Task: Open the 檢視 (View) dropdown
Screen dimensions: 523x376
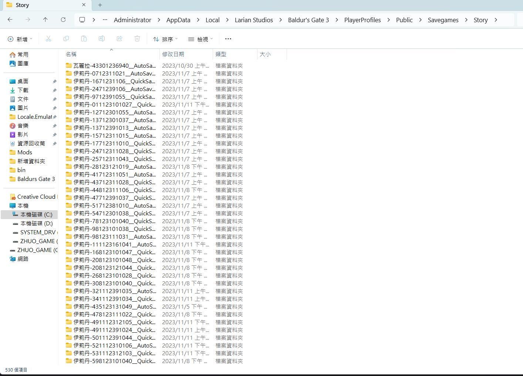Action: tap(200, 39)
